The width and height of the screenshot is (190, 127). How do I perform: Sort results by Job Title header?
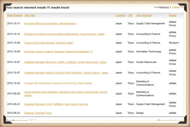[x=29, y=15]
